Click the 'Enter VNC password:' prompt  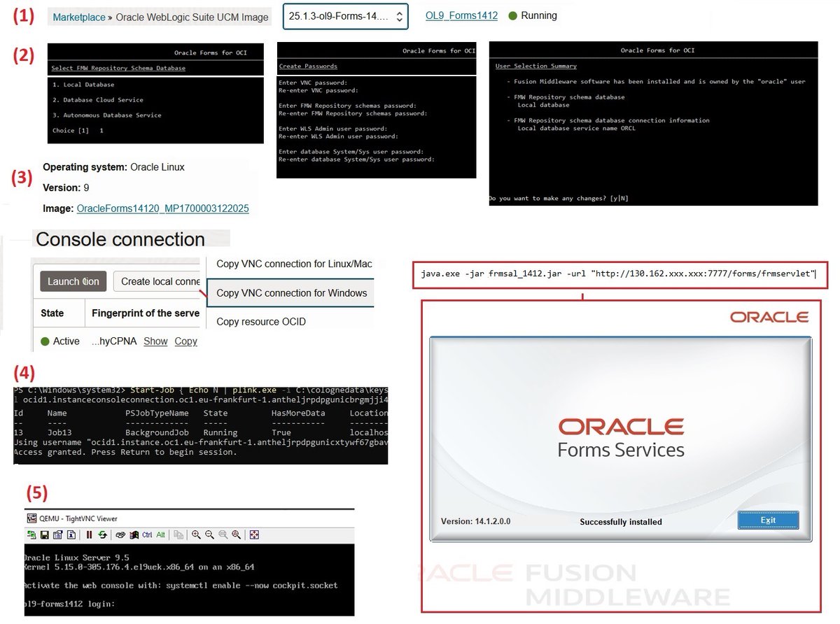click(x=313, y=83)
